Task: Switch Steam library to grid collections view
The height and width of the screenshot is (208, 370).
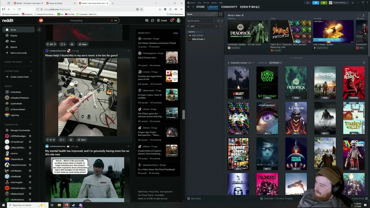Action: [221, 14]
